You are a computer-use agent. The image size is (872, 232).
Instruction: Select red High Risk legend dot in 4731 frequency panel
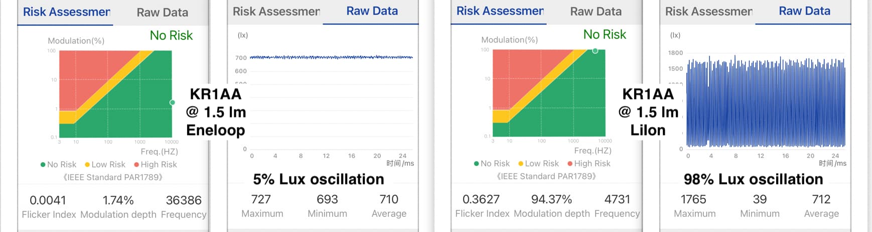click(x=570, y=163)
